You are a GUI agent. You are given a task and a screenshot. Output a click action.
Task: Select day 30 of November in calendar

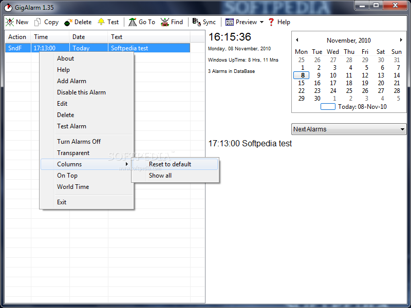click(x=317, y=99)
